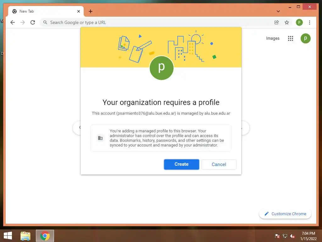The image size is (322, 242).
Task: Click the dialog heading 'Your organization requires a profile'
Action: [161, 102]
